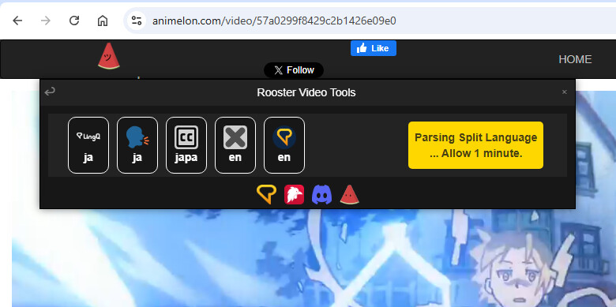Click the return arrow in Rooster Video Tools
The height and width of the screenshot is (307, 616).
tap(50, 92)
